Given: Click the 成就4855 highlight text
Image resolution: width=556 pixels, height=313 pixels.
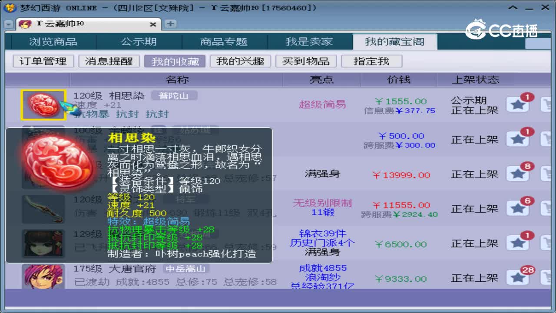Looking at the screenshot, I should pos(322,268).
